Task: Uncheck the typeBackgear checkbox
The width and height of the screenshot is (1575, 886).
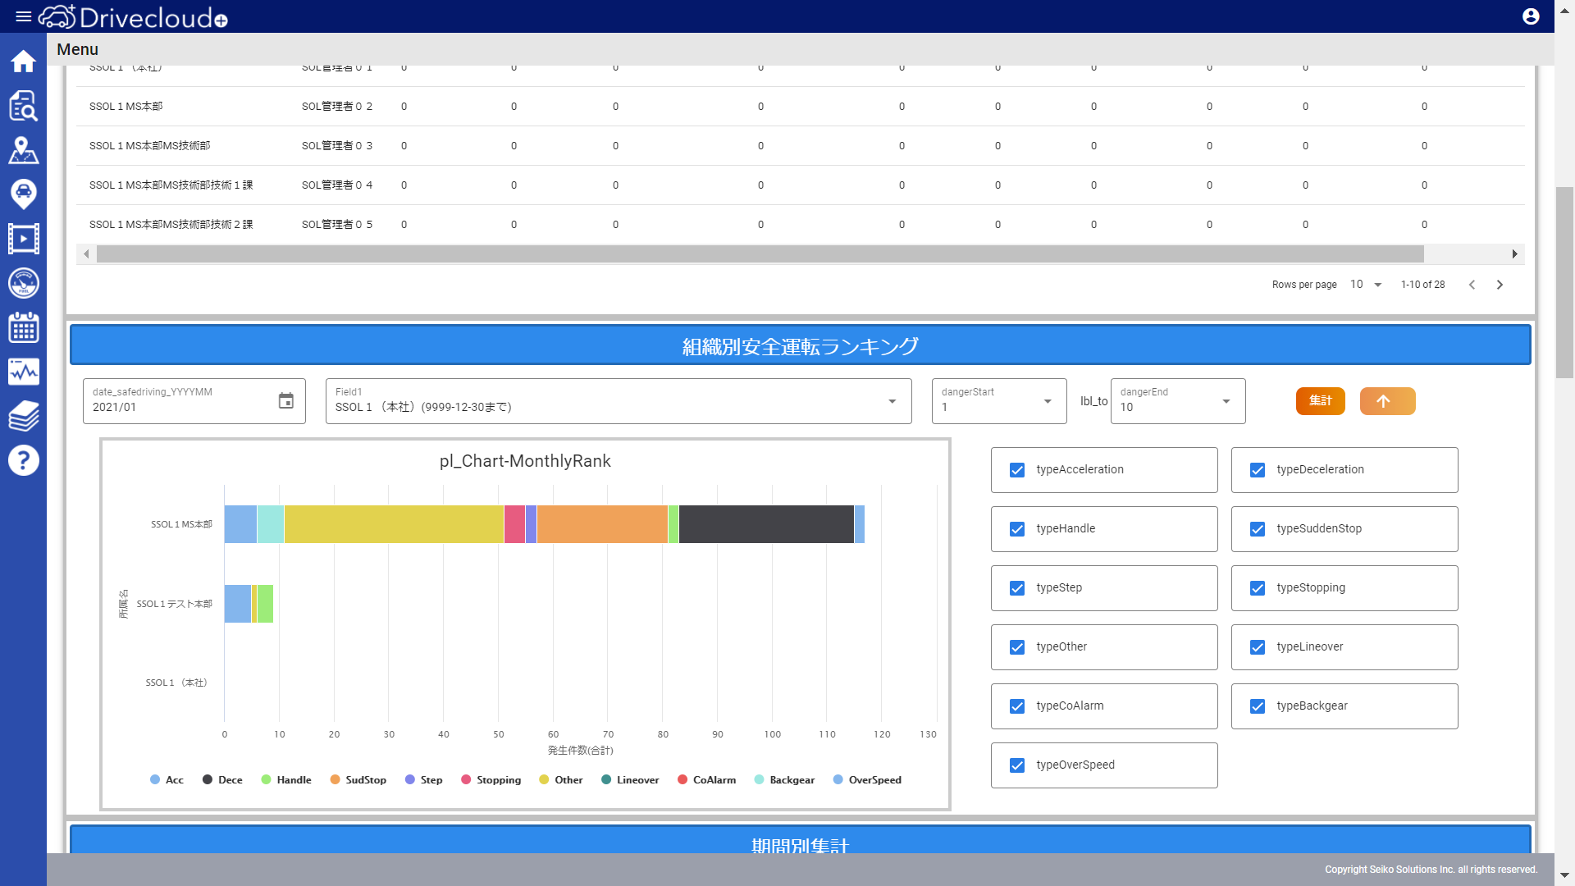Action: coord(1258,706)
